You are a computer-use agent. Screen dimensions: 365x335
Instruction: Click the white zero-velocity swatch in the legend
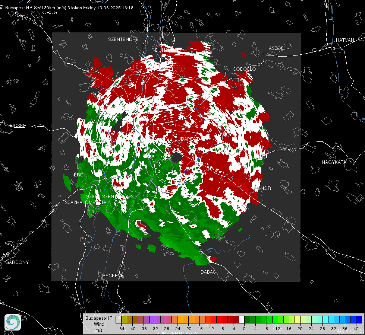242,320
